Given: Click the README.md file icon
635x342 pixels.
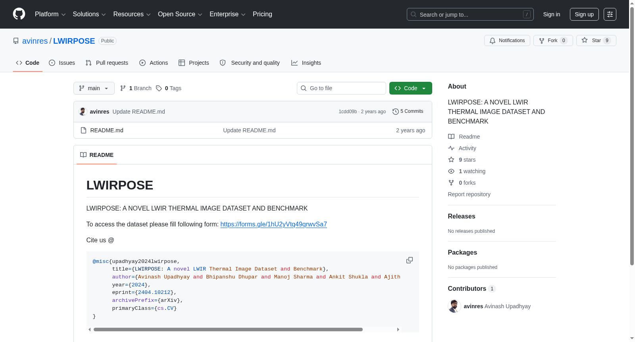Looking at the screenshot, I should [83, 130].
